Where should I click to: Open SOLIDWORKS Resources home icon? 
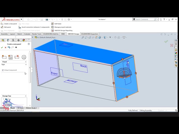[x=176, y=41]
